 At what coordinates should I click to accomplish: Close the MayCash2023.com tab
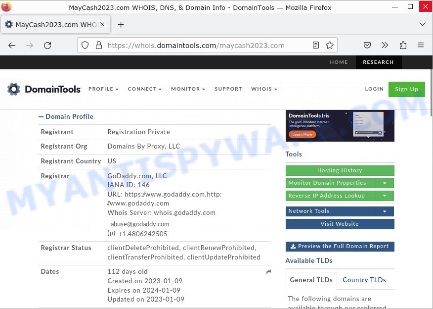pyautogui.click(x=102, y=24)
